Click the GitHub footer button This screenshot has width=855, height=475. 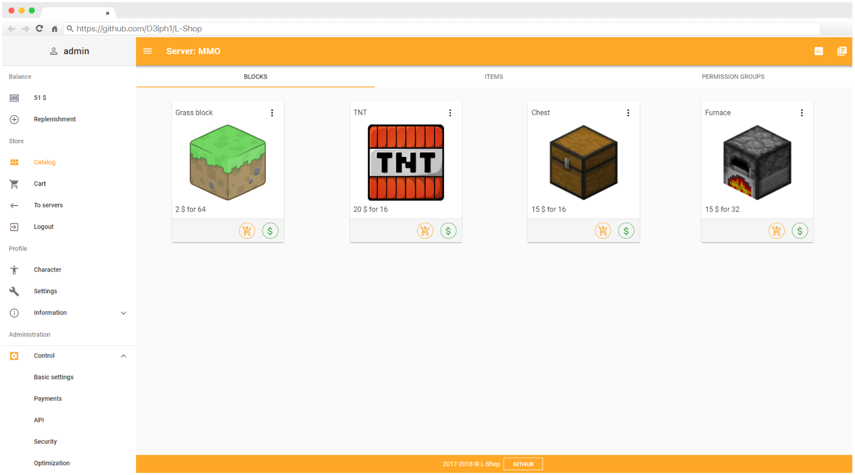coord(523,464)
